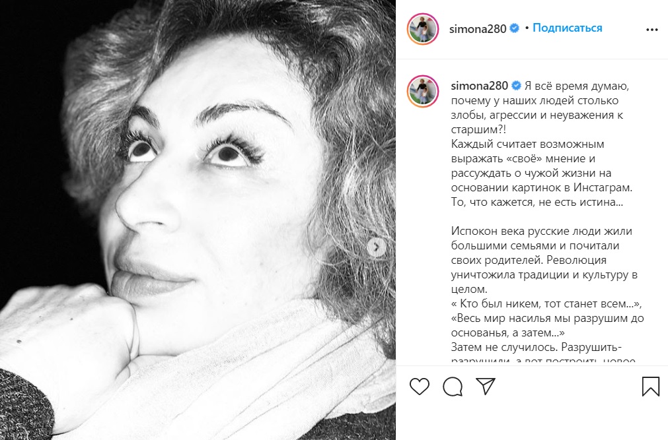668x440 pixels.
Task: Click the opening caption sentence Я всё время думаю
Action: click(576, 86)
